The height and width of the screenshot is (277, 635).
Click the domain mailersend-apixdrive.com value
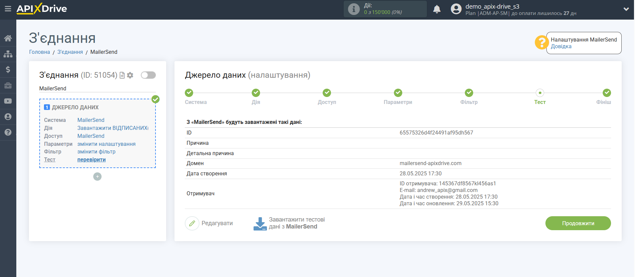click(x=431, y=163)
